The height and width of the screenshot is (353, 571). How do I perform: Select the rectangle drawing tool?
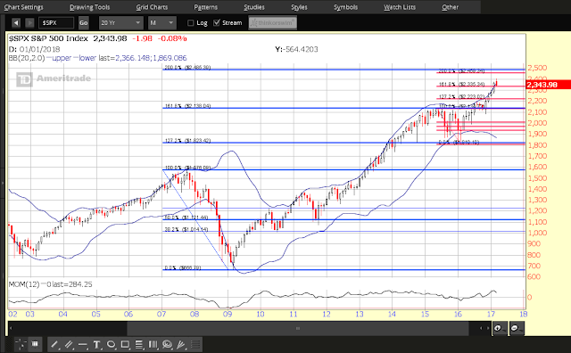click(125, 344)
